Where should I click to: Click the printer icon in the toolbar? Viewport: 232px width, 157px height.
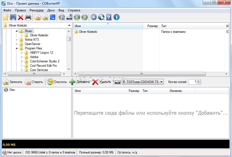pos(28,17)
